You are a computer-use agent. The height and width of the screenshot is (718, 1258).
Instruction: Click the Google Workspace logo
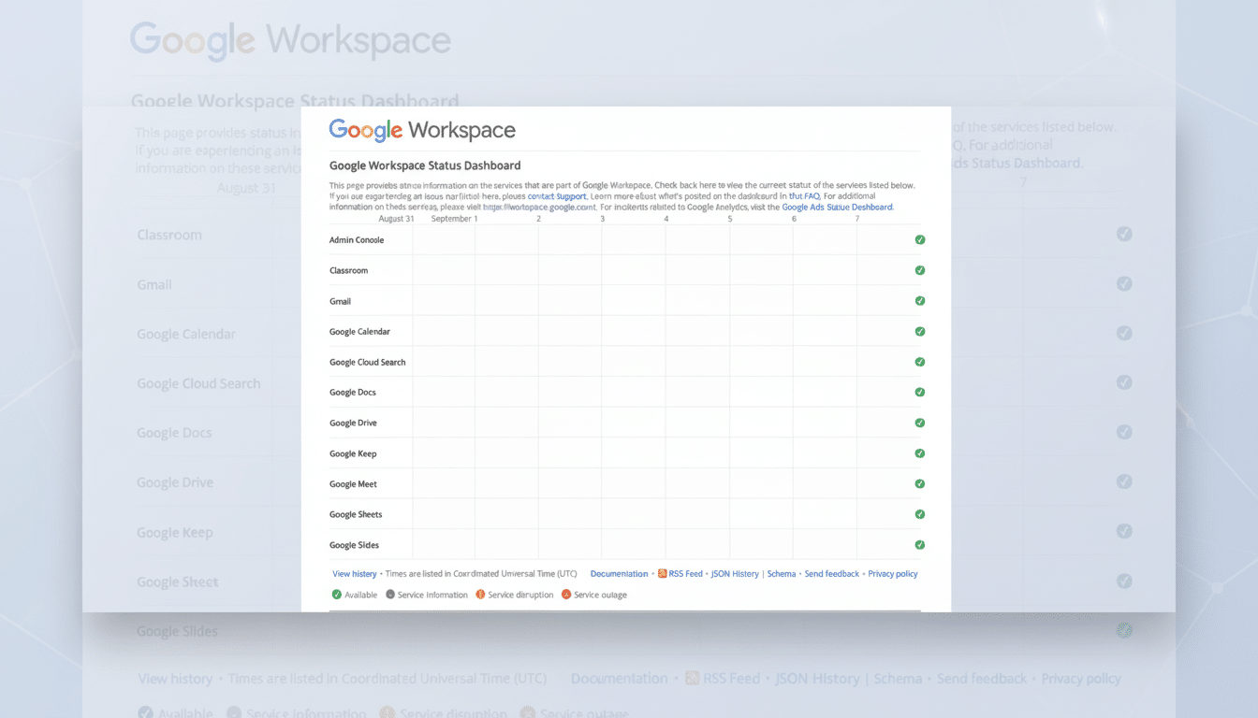point(421,131)
